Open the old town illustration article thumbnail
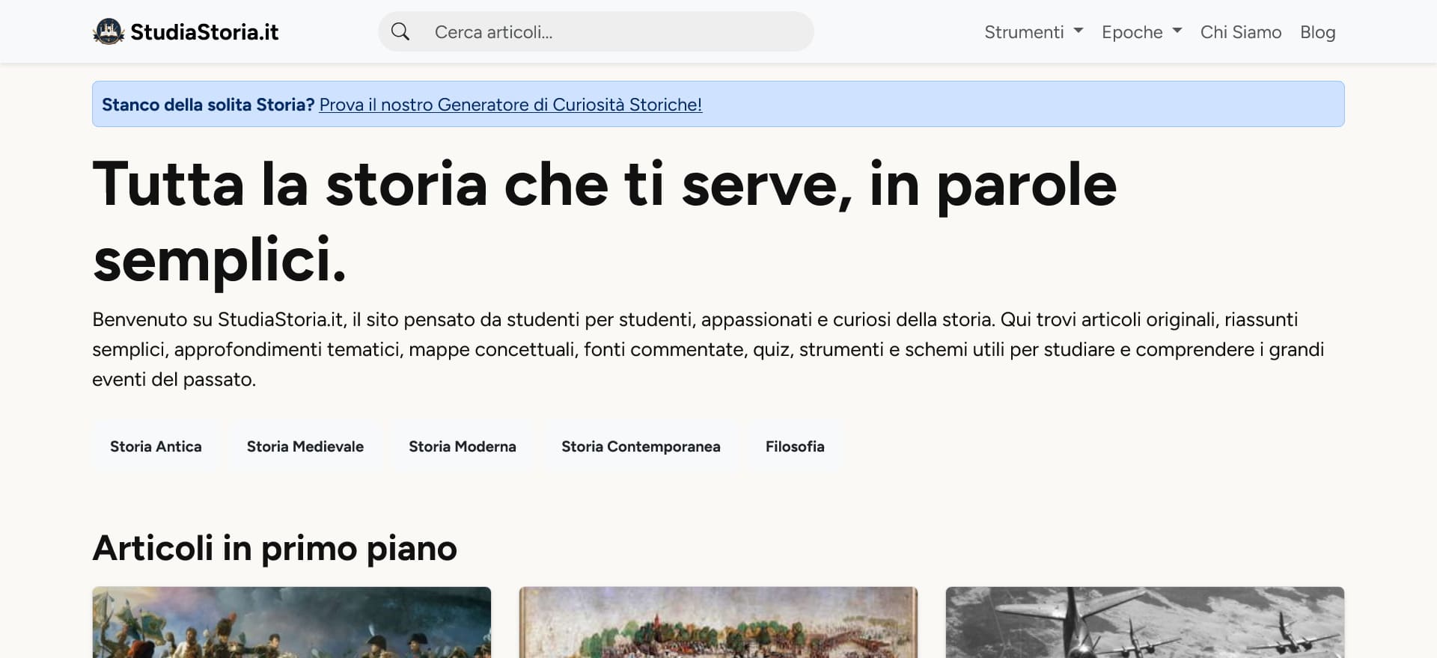 coord(718,622)
